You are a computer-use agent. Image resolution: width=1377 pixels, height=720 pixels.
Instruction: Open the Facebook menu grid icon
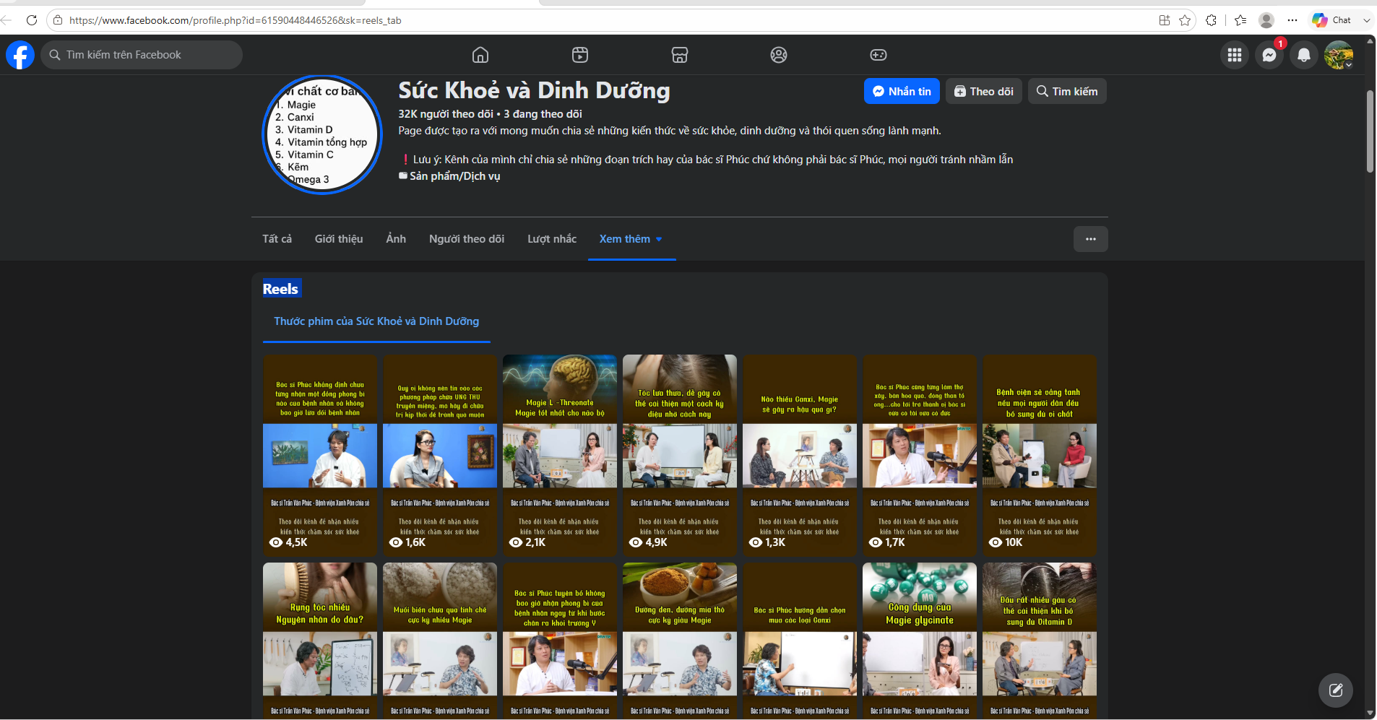(x=1235, y=55)
